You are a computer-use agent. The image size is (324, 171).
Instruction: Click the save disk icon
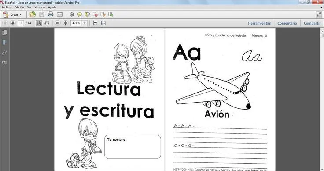[x=41, y=14]
